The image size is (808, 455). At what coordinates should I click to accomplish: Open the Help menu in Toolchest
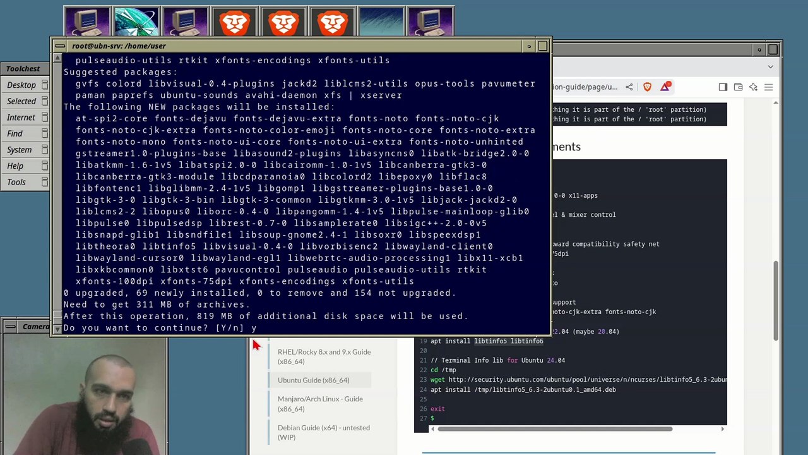tap(15, 166)
